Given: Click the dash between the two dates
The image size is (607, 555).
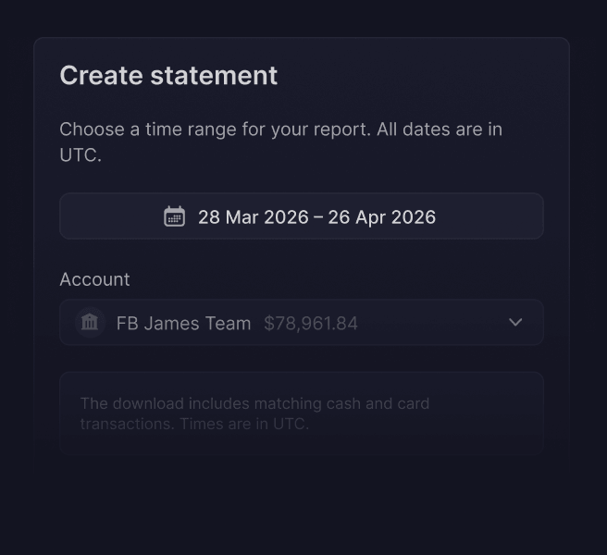Looking at the screenshot, I should tap(318, 217).
